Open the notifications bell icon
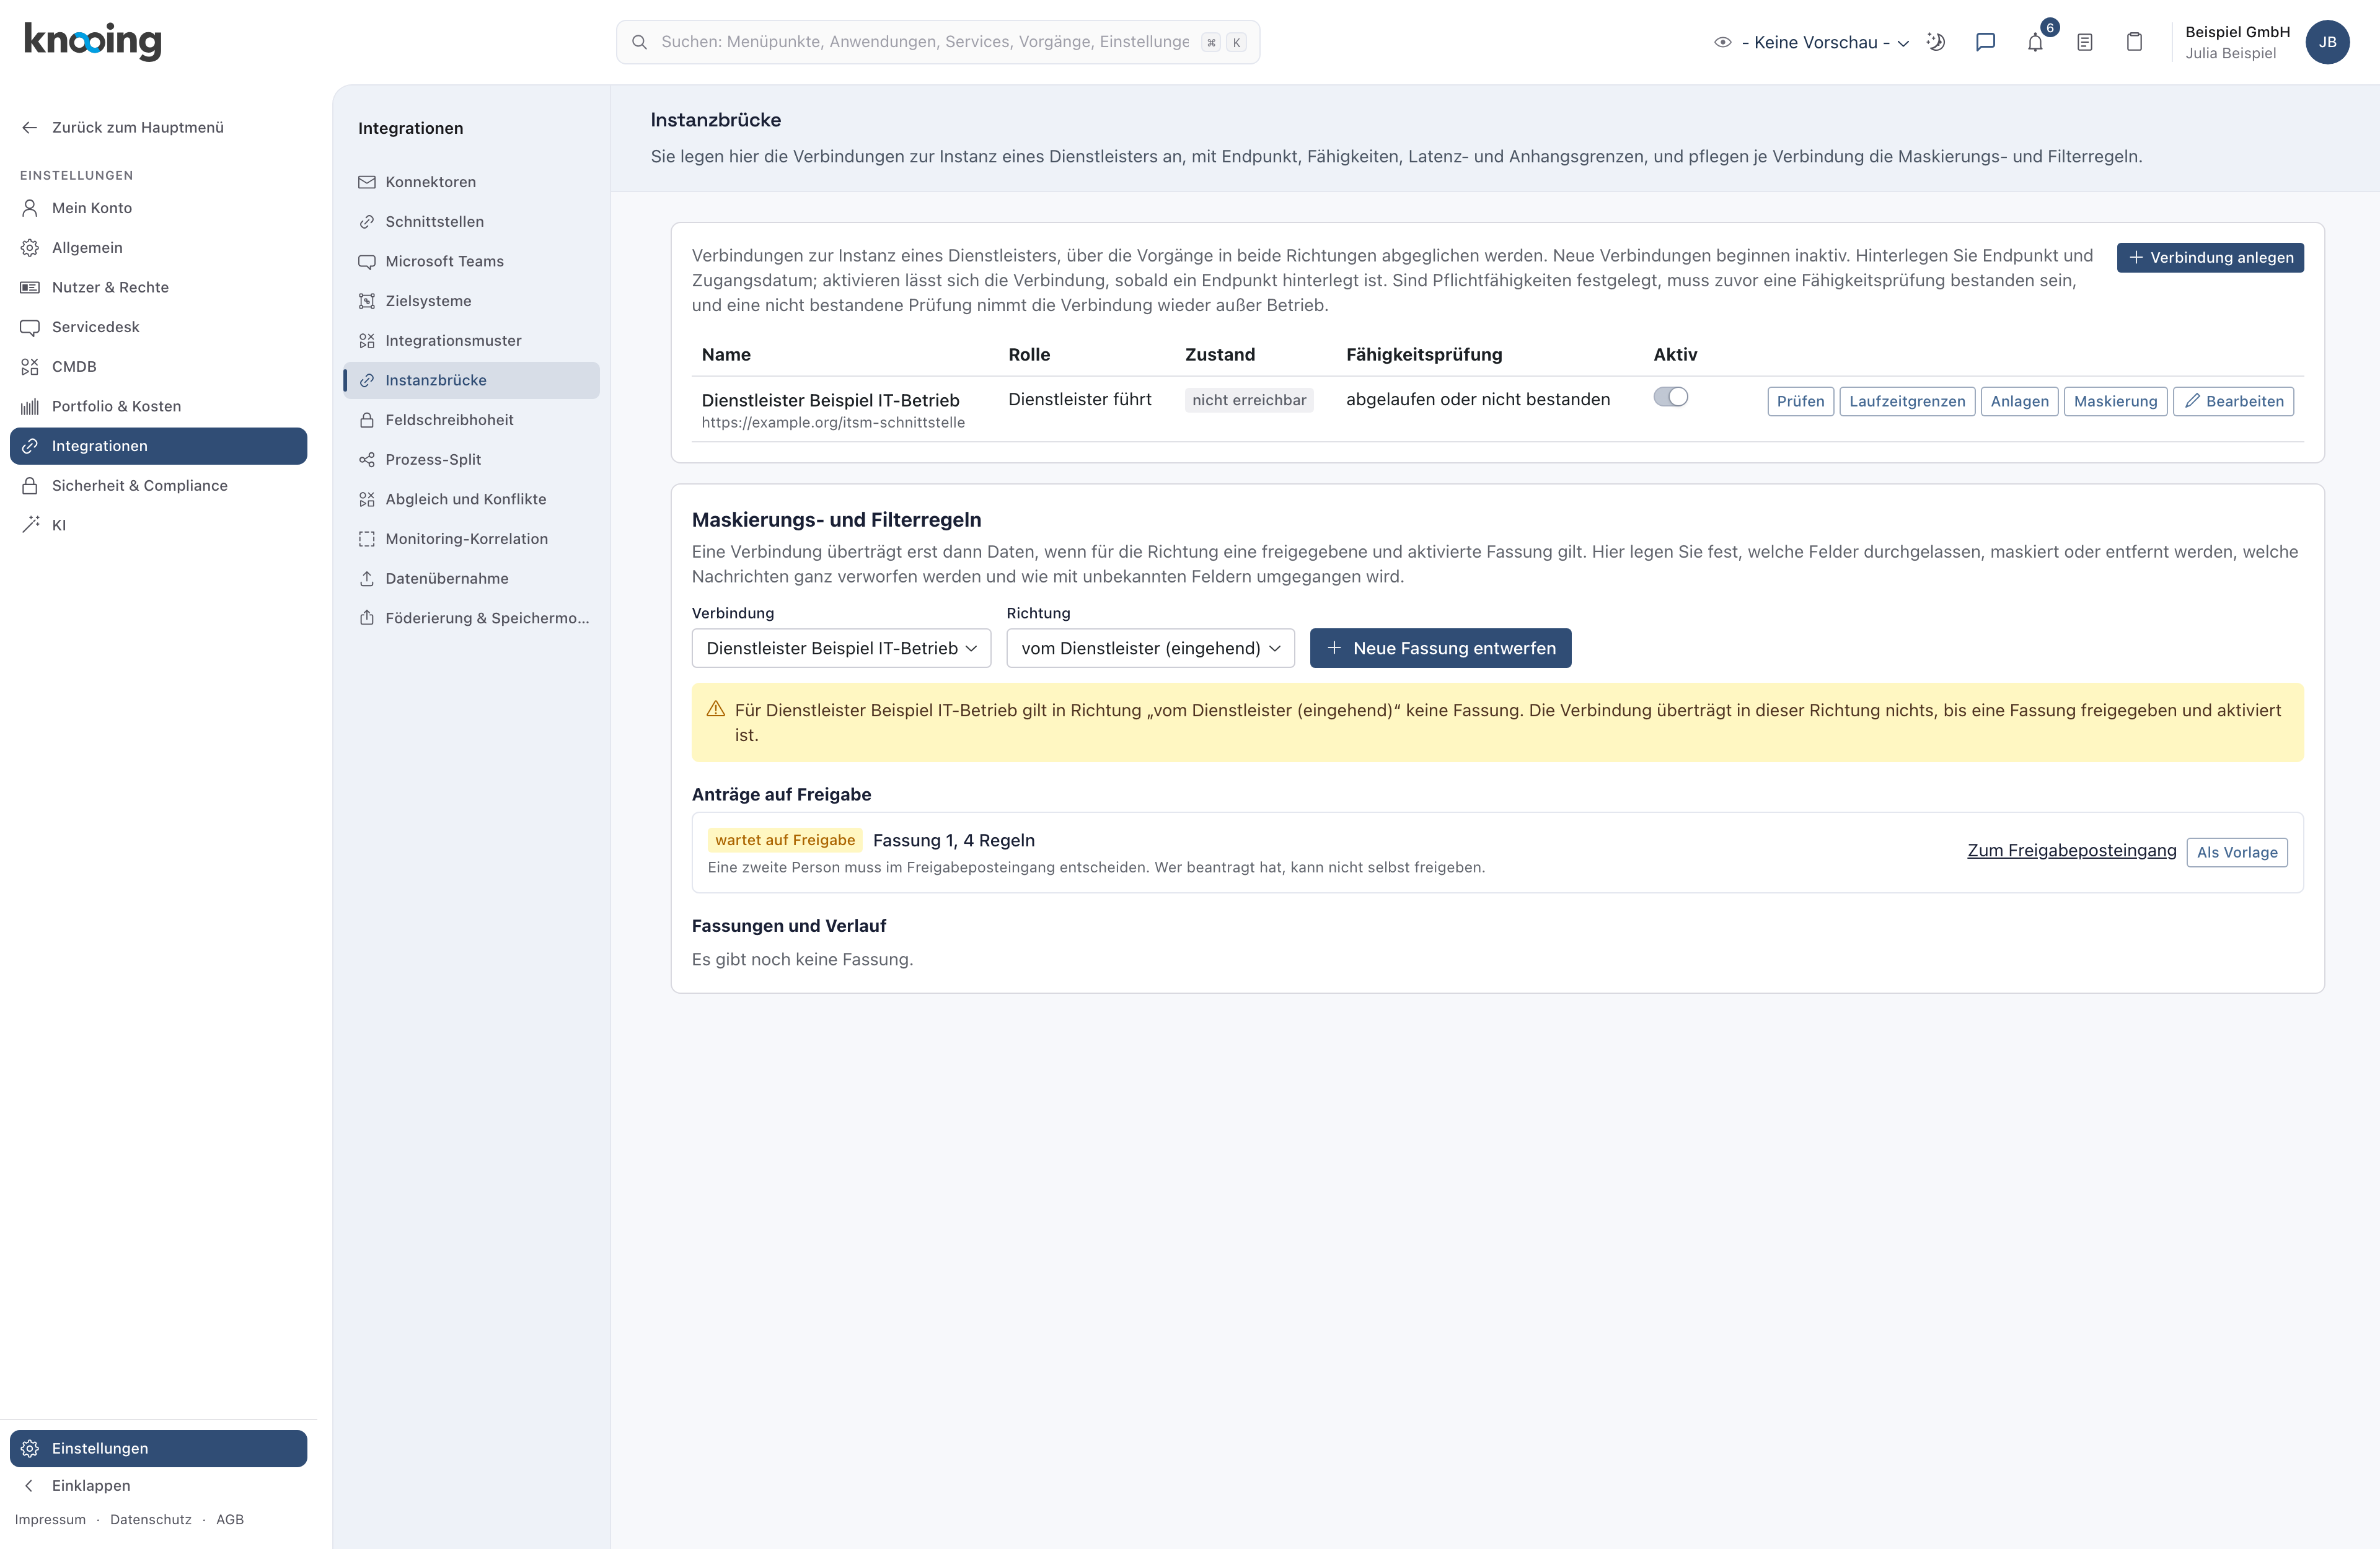This screenshot has width=2380, height=1549. 2035,42
